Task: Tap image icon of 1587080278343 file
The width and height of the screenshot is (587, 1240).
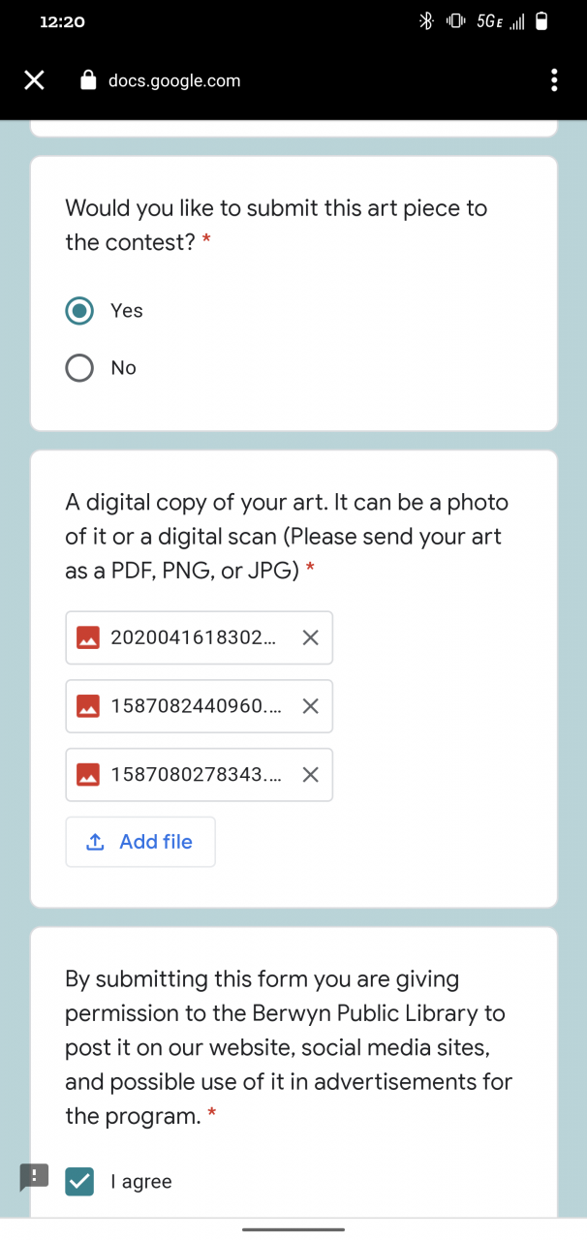Action: tap(88, 775)
